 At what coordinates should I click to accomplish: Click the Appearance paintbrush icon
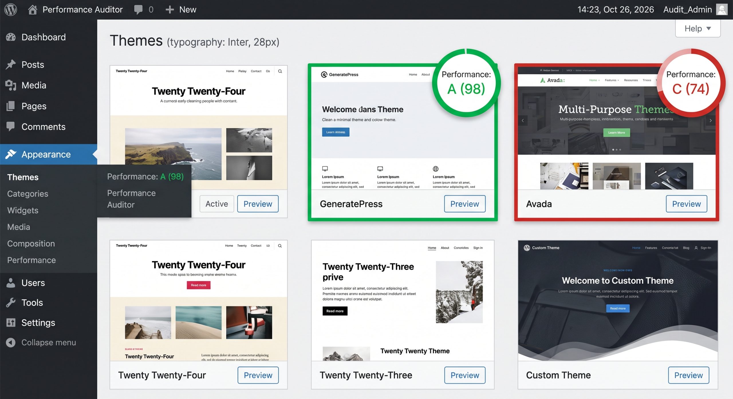pyautogui.click(x=11, y=154)
